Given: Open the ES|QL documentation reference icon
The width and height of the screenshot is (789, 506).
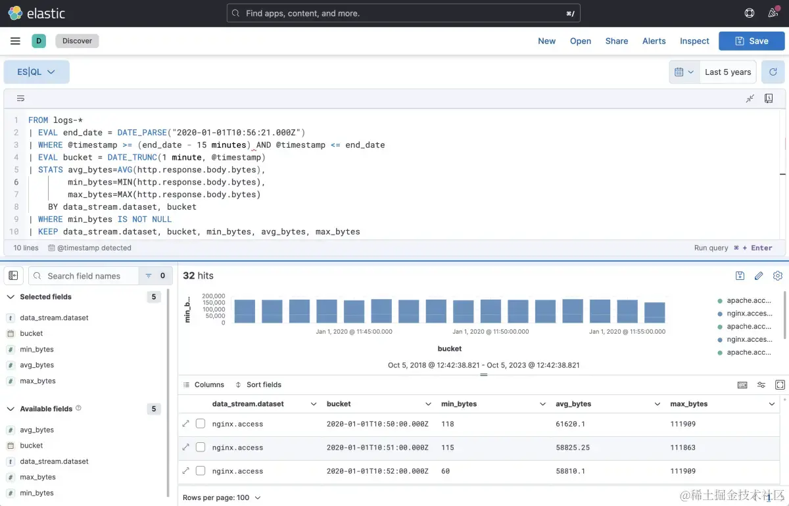Looking at the screenshot, I should pos(769,99).
